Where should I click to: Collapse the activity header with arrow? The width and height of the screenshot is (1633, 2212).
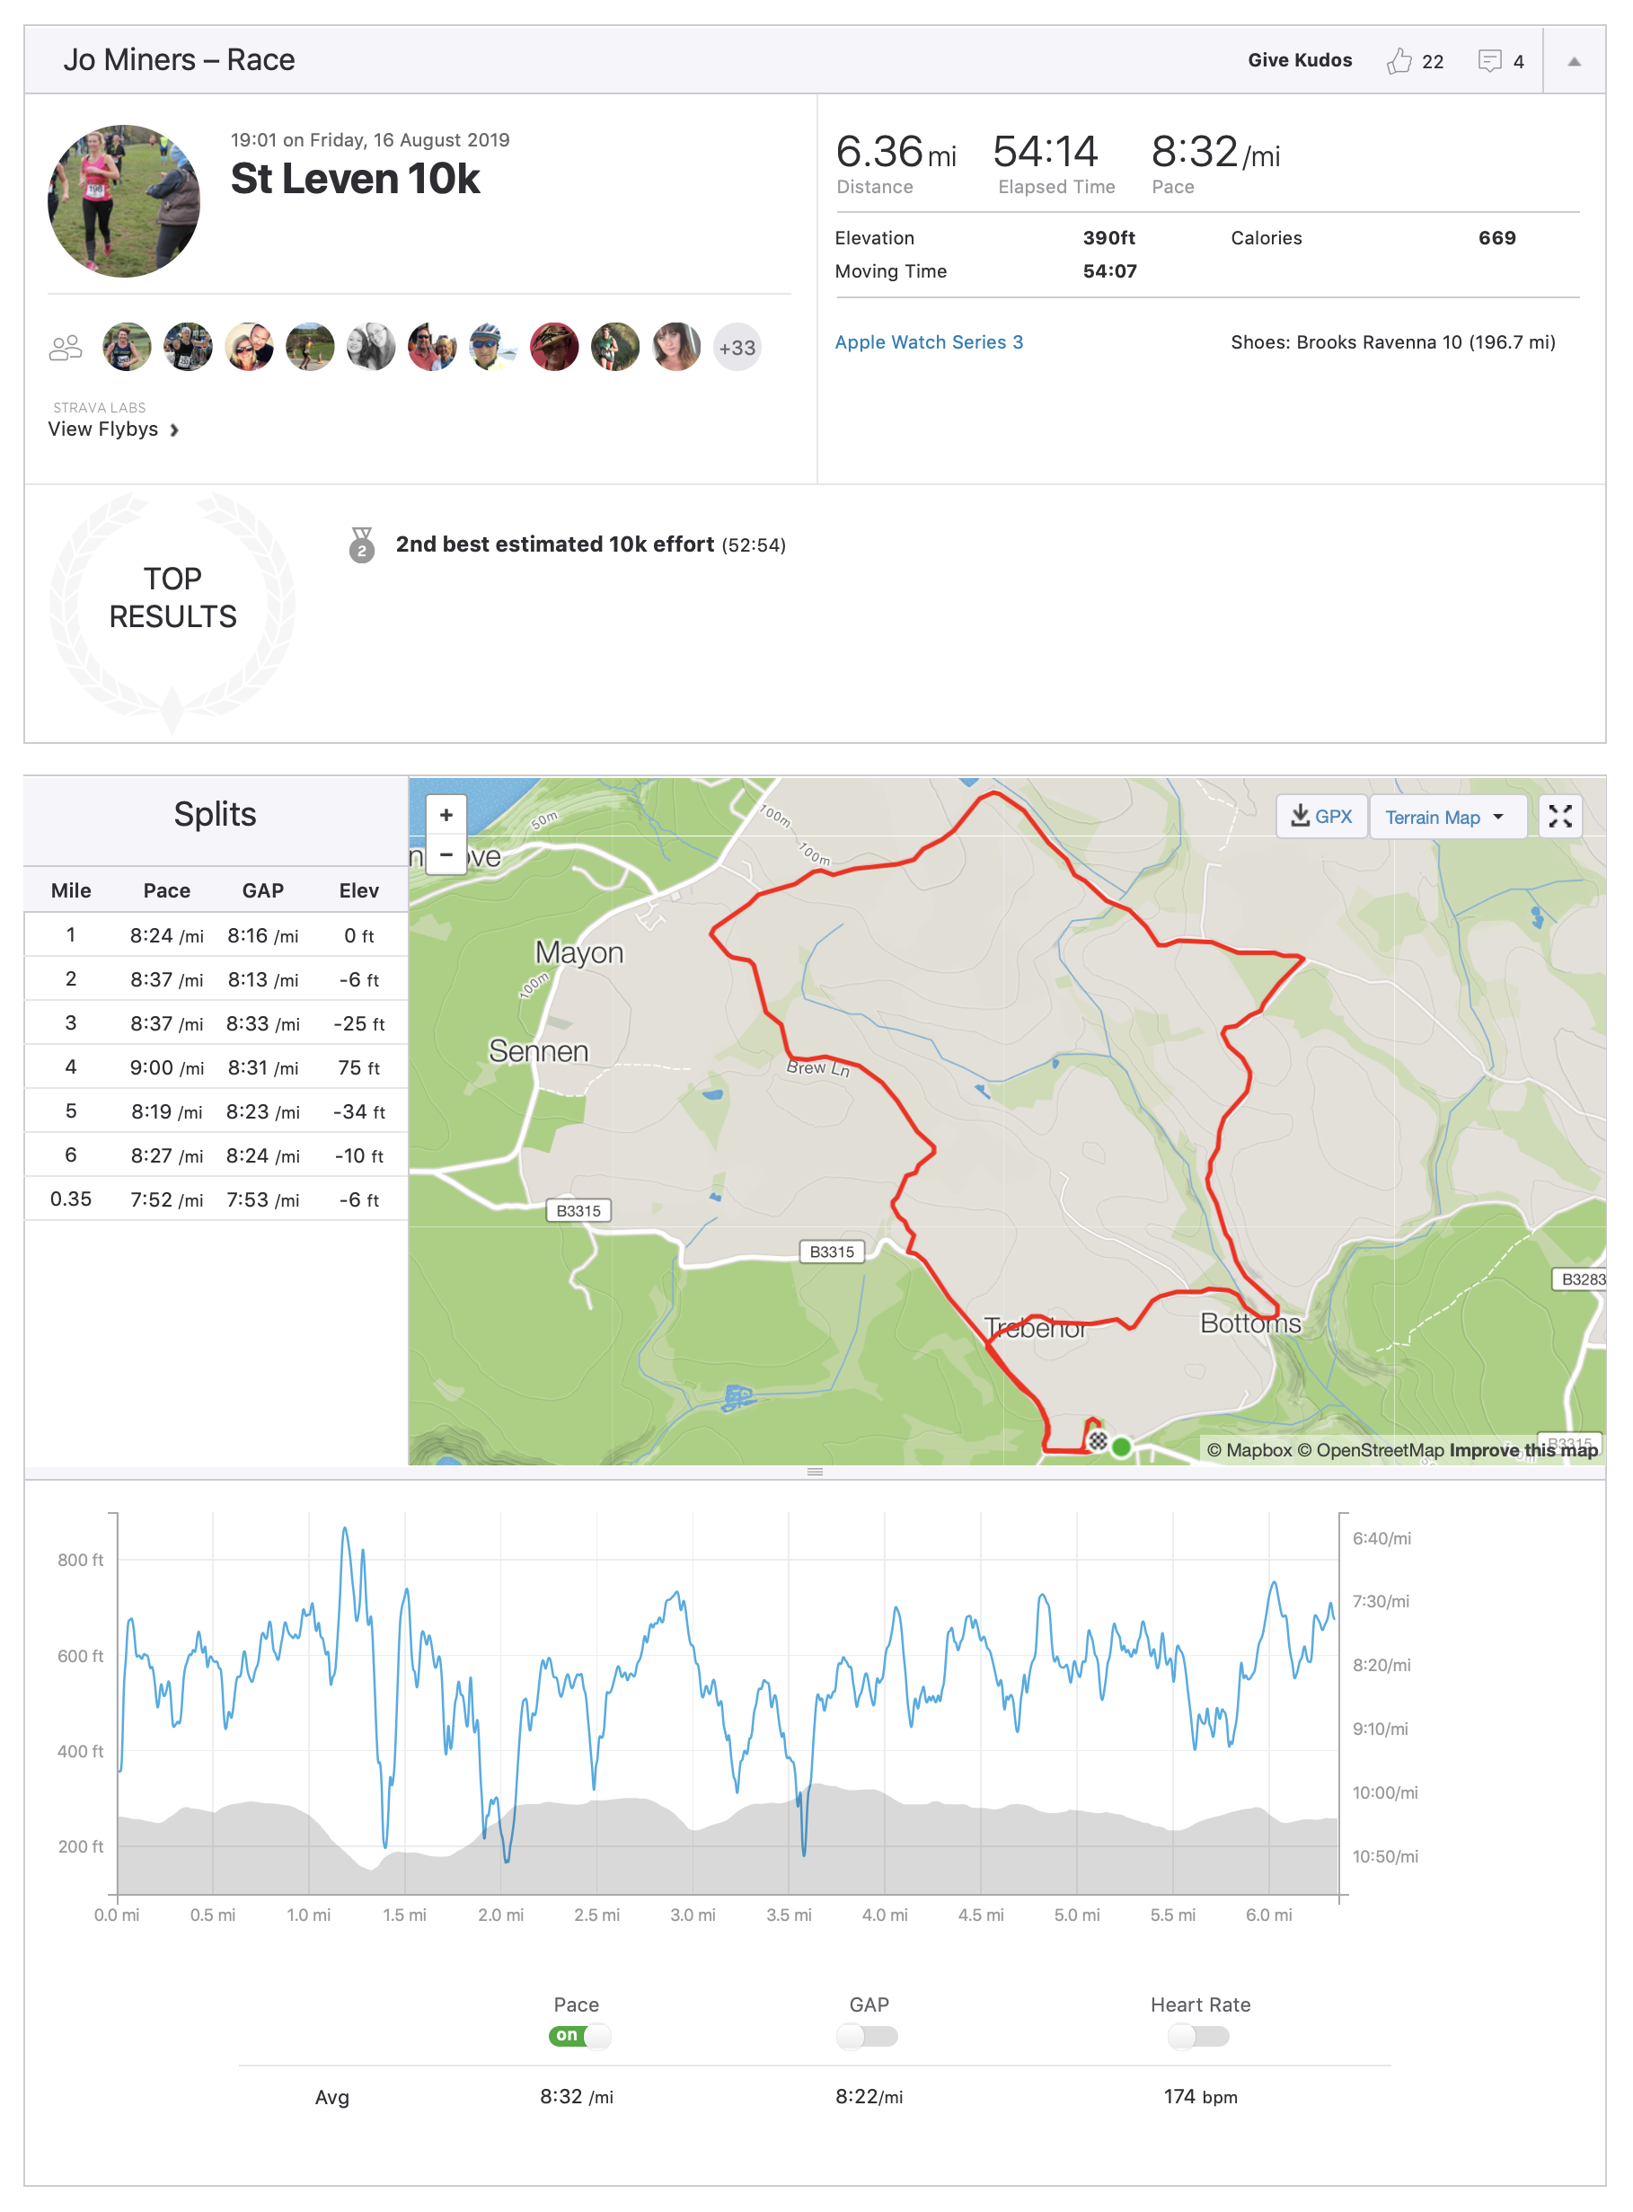coord(1574,61)
